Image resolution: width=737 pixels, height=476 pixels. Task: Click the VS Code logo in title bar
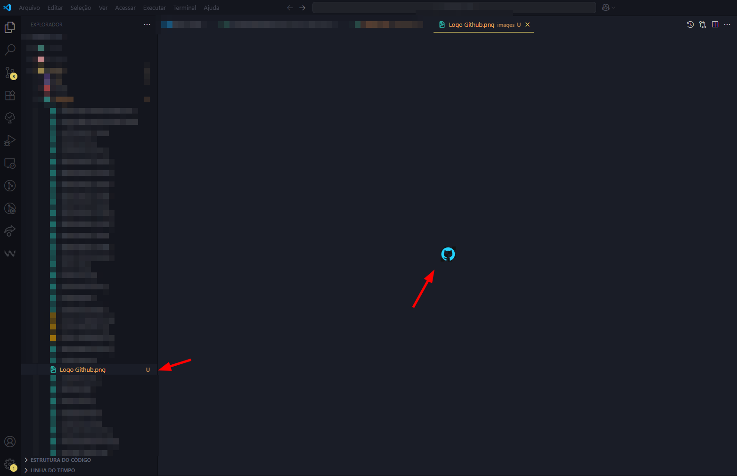click(7, 8)
